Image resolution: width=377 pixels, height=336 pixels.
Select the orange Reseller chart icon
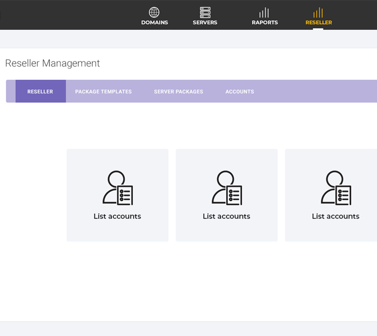[318, 12]
